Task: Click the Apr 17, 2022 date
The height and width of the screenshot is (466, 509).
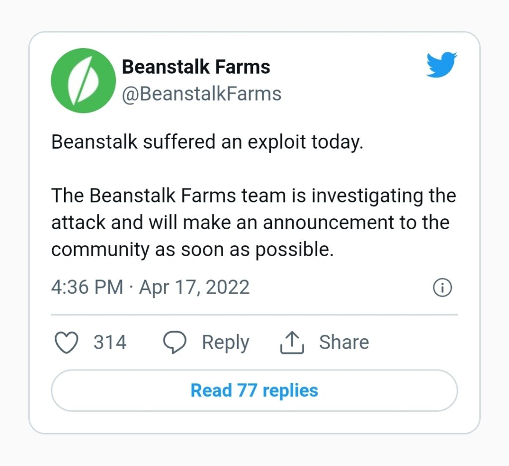Action: pos(194,287)
